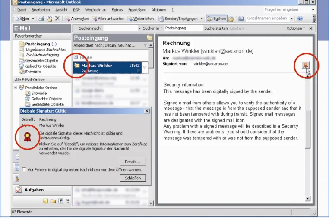Expand the Kontaktnamen eingeben dropdown arrow
The height and width of the screenshot is (219, 329).
pyautogui.click(x=291, y=19)
